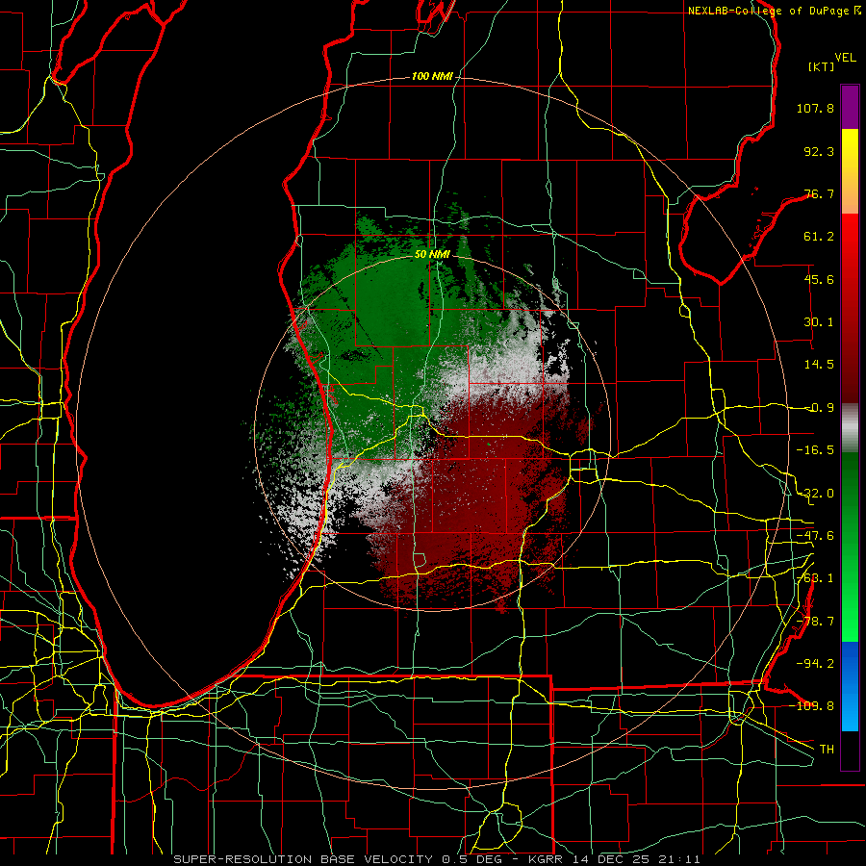
Task: Select the -16.5 scale value
Action: 815,450
